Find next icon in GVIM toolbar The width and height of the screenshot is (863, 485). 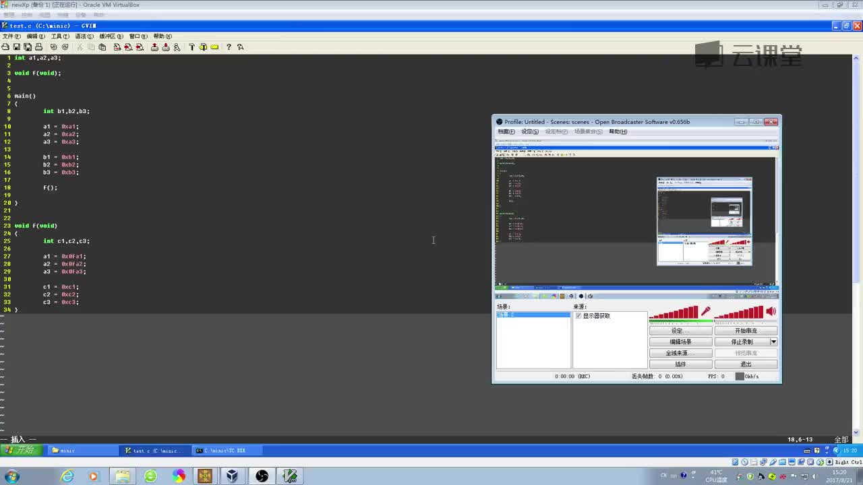point(128,47)
